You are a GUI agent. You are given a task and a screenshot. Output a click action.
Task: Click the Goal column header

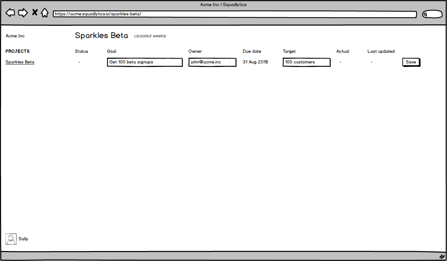(x=111, y=51)
